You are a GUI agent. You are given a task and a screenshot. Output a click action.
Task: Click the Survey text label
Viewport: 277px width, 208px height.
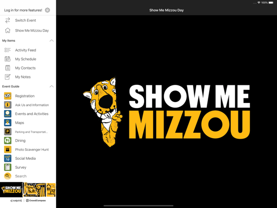[x=21, y=167]
